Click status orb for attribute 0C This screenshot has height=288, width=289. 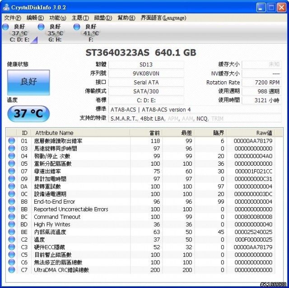(x=12, y=194)
